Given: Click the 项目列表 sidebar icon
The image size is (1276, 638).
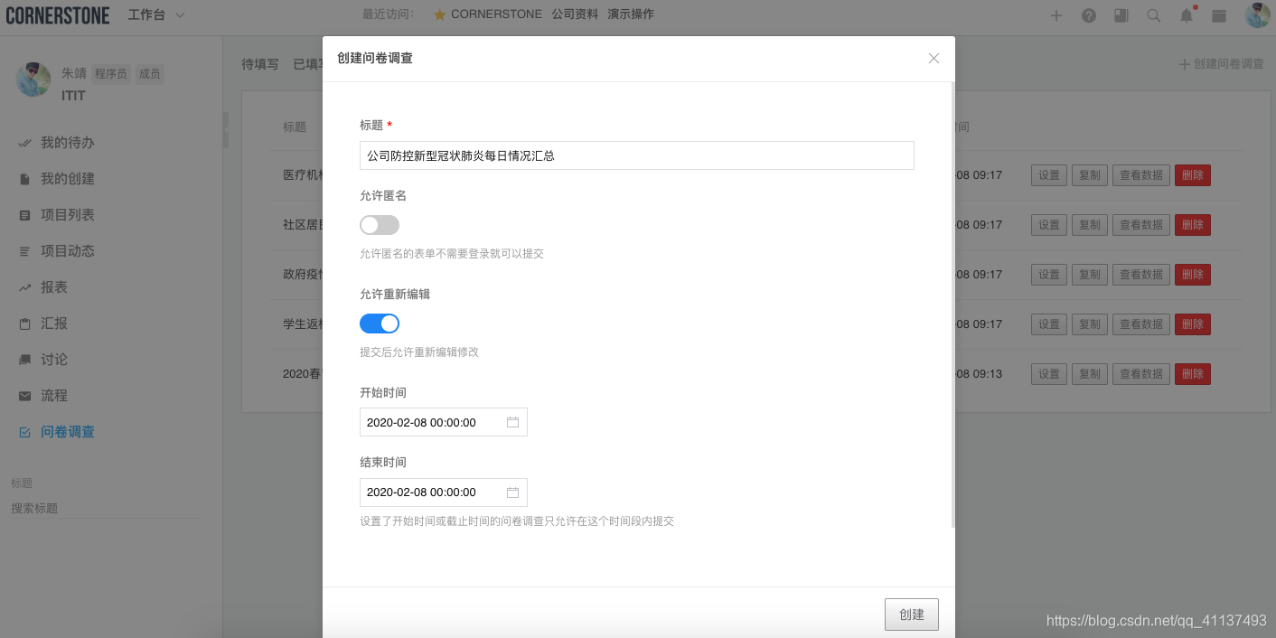Looking at the screenshot, I should coord(24,215).
